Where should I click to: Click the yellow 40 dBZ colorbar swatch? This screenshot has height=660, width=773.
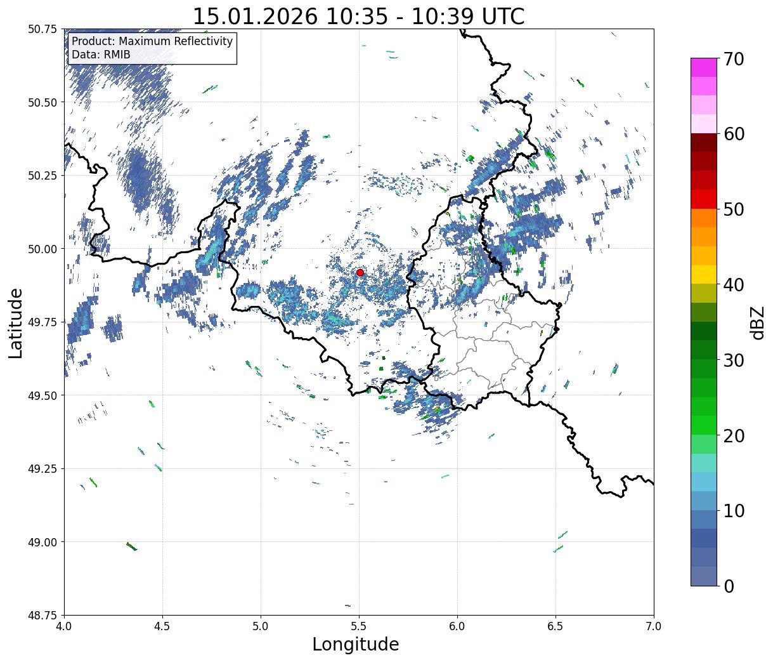click(704, 274)
